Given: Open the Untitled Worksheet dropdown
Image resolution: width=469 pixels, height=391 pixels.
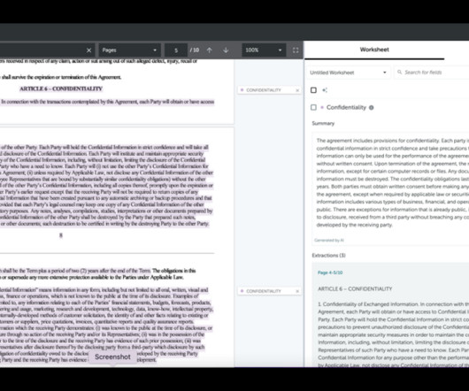Looking at the screenshot, I should (348, 73).
